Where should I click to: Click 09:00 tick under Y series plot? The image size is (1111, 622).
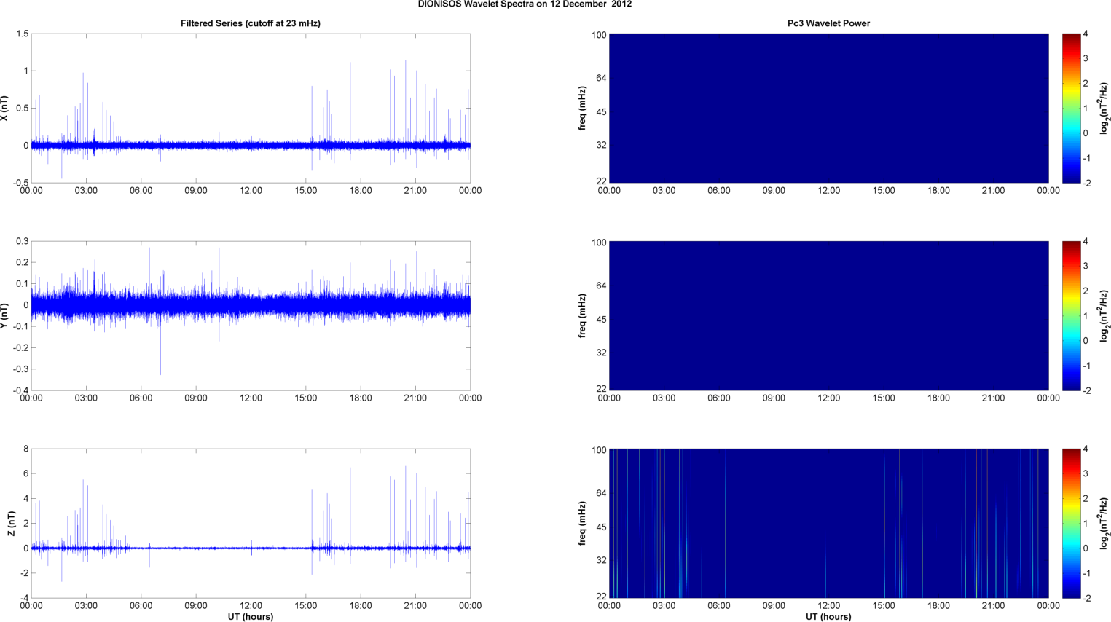coord(196,398)
